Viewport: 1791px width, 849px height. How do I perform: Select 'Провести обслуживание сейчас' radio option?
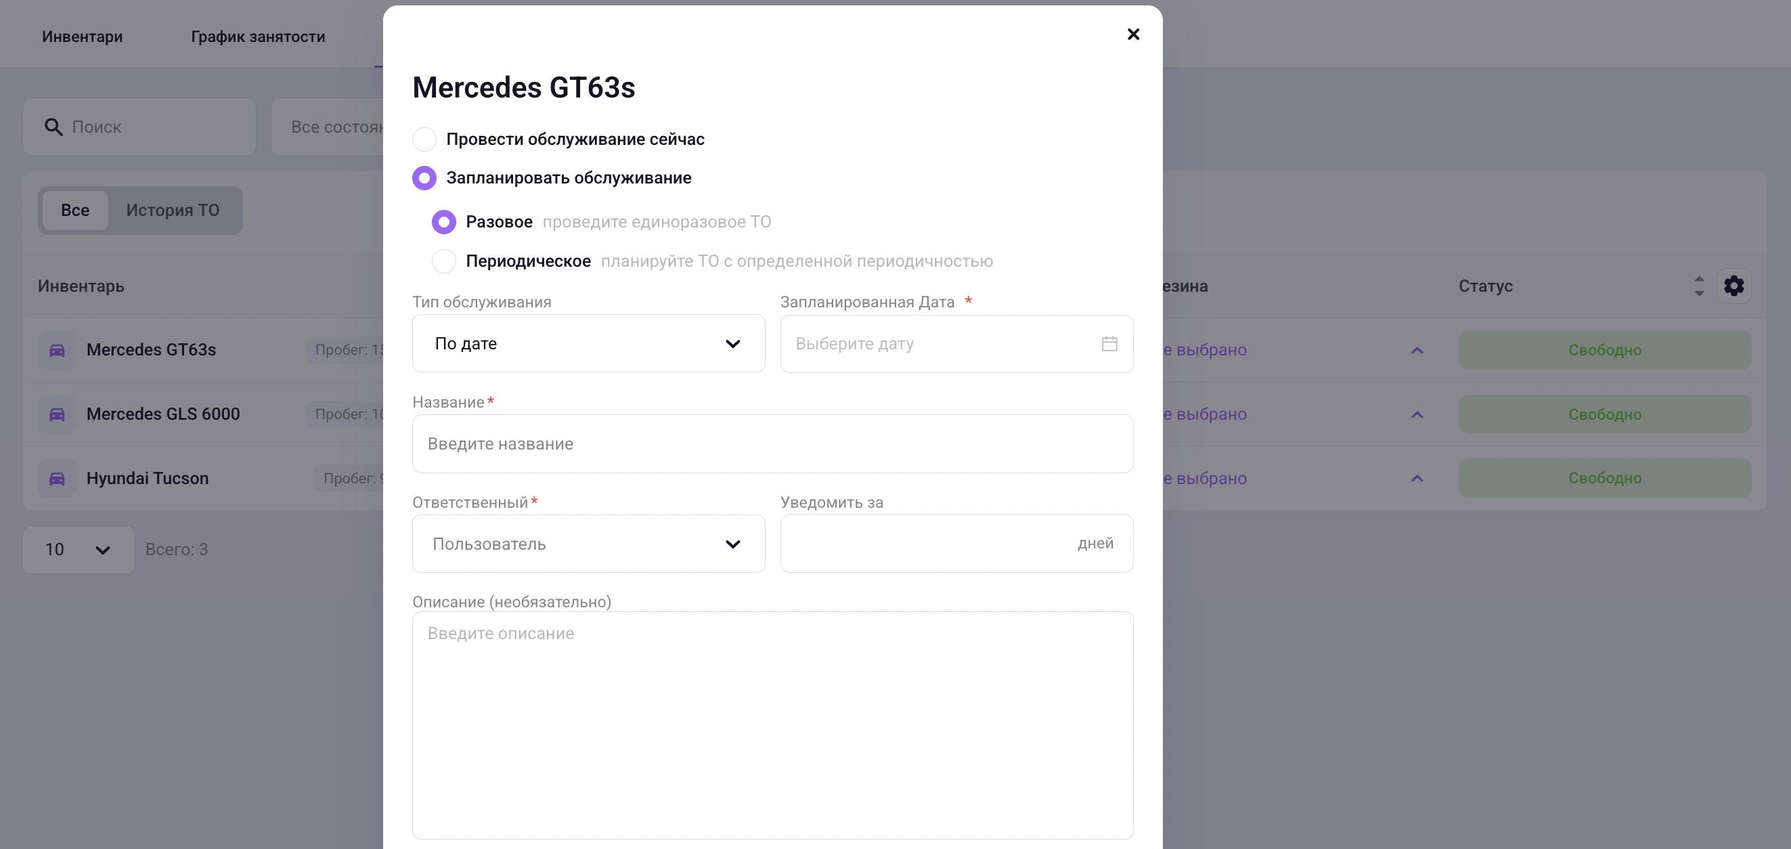pos(424,139)
